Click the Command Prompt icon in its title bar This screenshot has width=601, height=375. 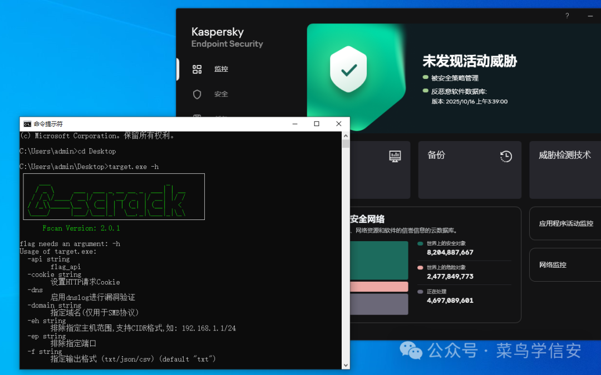point(27,123)
